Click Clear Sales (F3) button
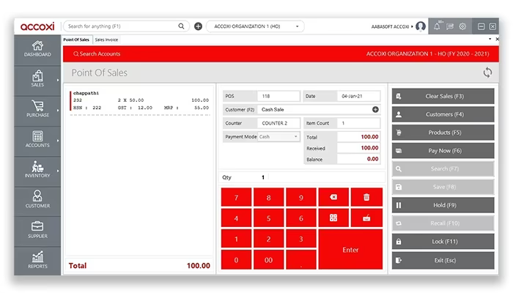Viewport: 513px width, 293px height. [443, 96]
